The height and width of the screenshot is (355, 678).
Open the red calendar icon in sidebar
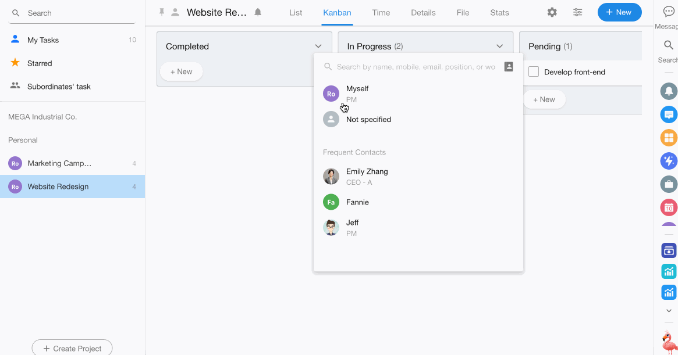coord(669,207)
